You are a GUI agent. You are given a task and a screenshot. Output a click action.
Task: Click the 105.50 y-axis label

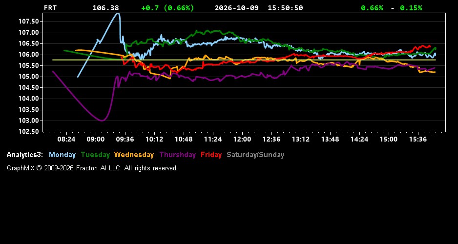29,66
